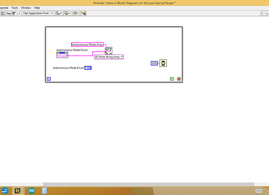Image resolution: width=269 pixels, height=195 pixels.
Task: Toggle the False boolean constant
Action: point(172,79)
